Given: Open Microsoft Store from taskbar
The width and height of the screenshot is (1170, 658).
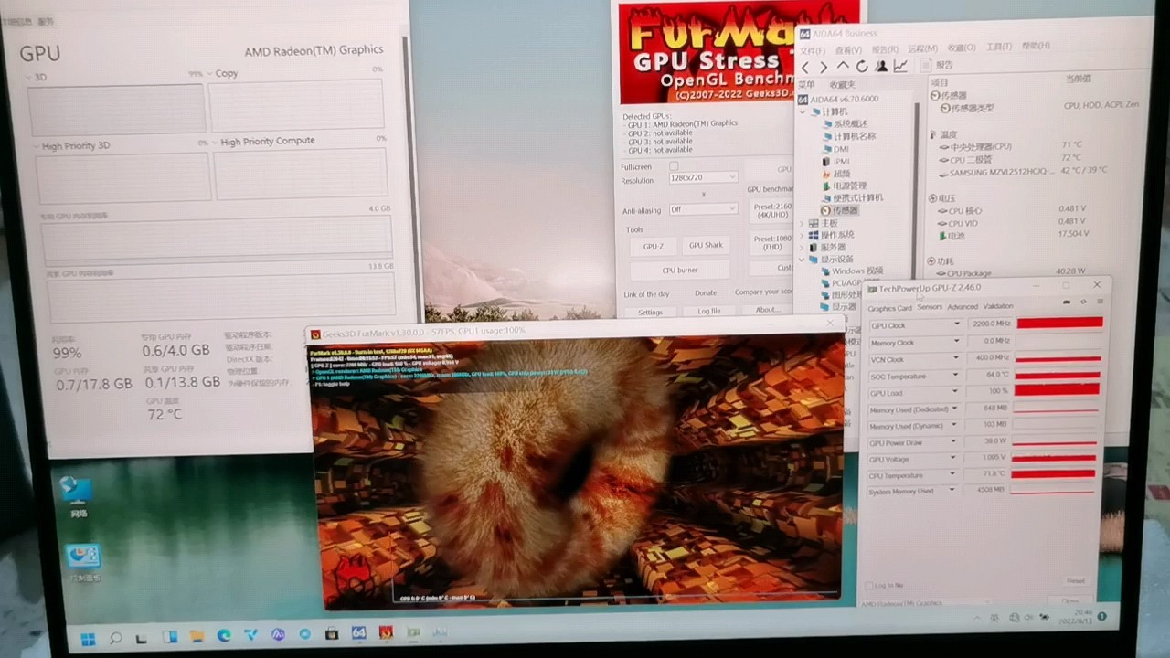Looking at the screenshot, I should click(332, 633).
